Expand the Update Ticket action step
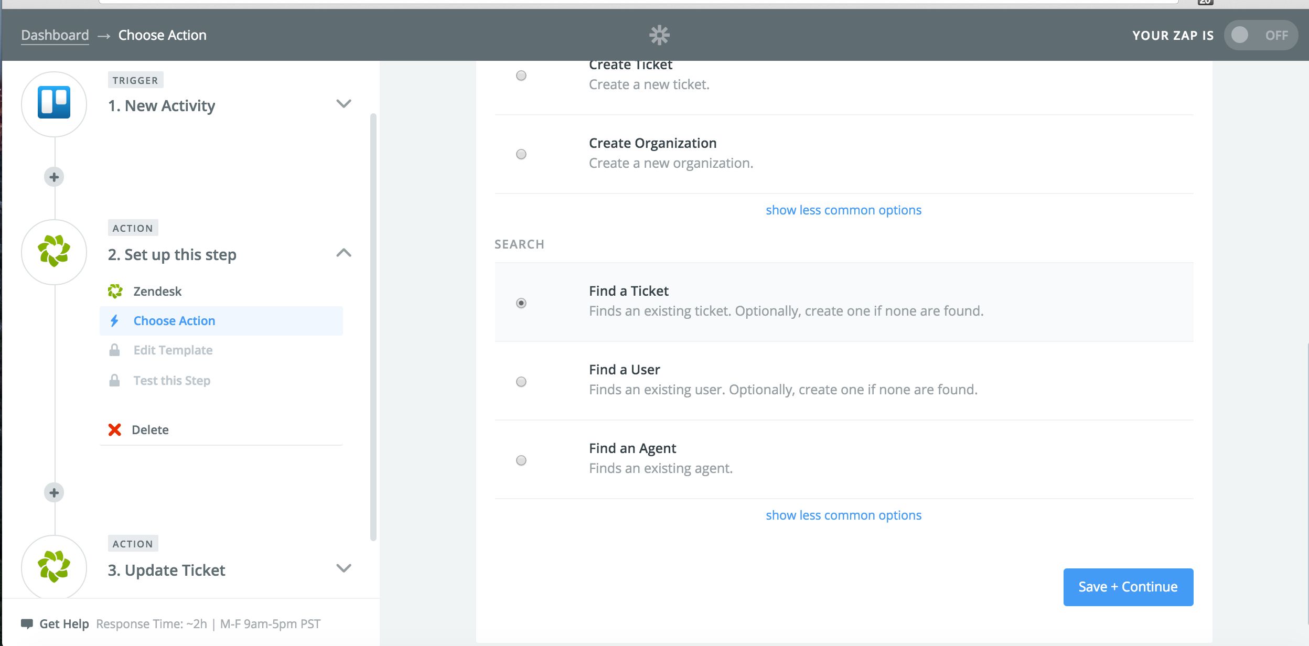The width and height of the screenshot is (1309, 646). click(344, 568)
